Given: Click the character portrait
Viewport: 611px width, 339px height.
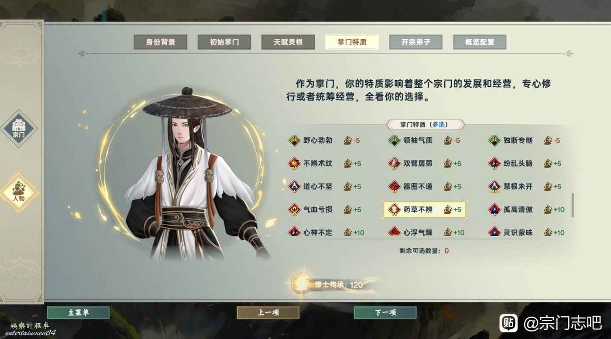Looking at the screenshot, I should 189,175.
